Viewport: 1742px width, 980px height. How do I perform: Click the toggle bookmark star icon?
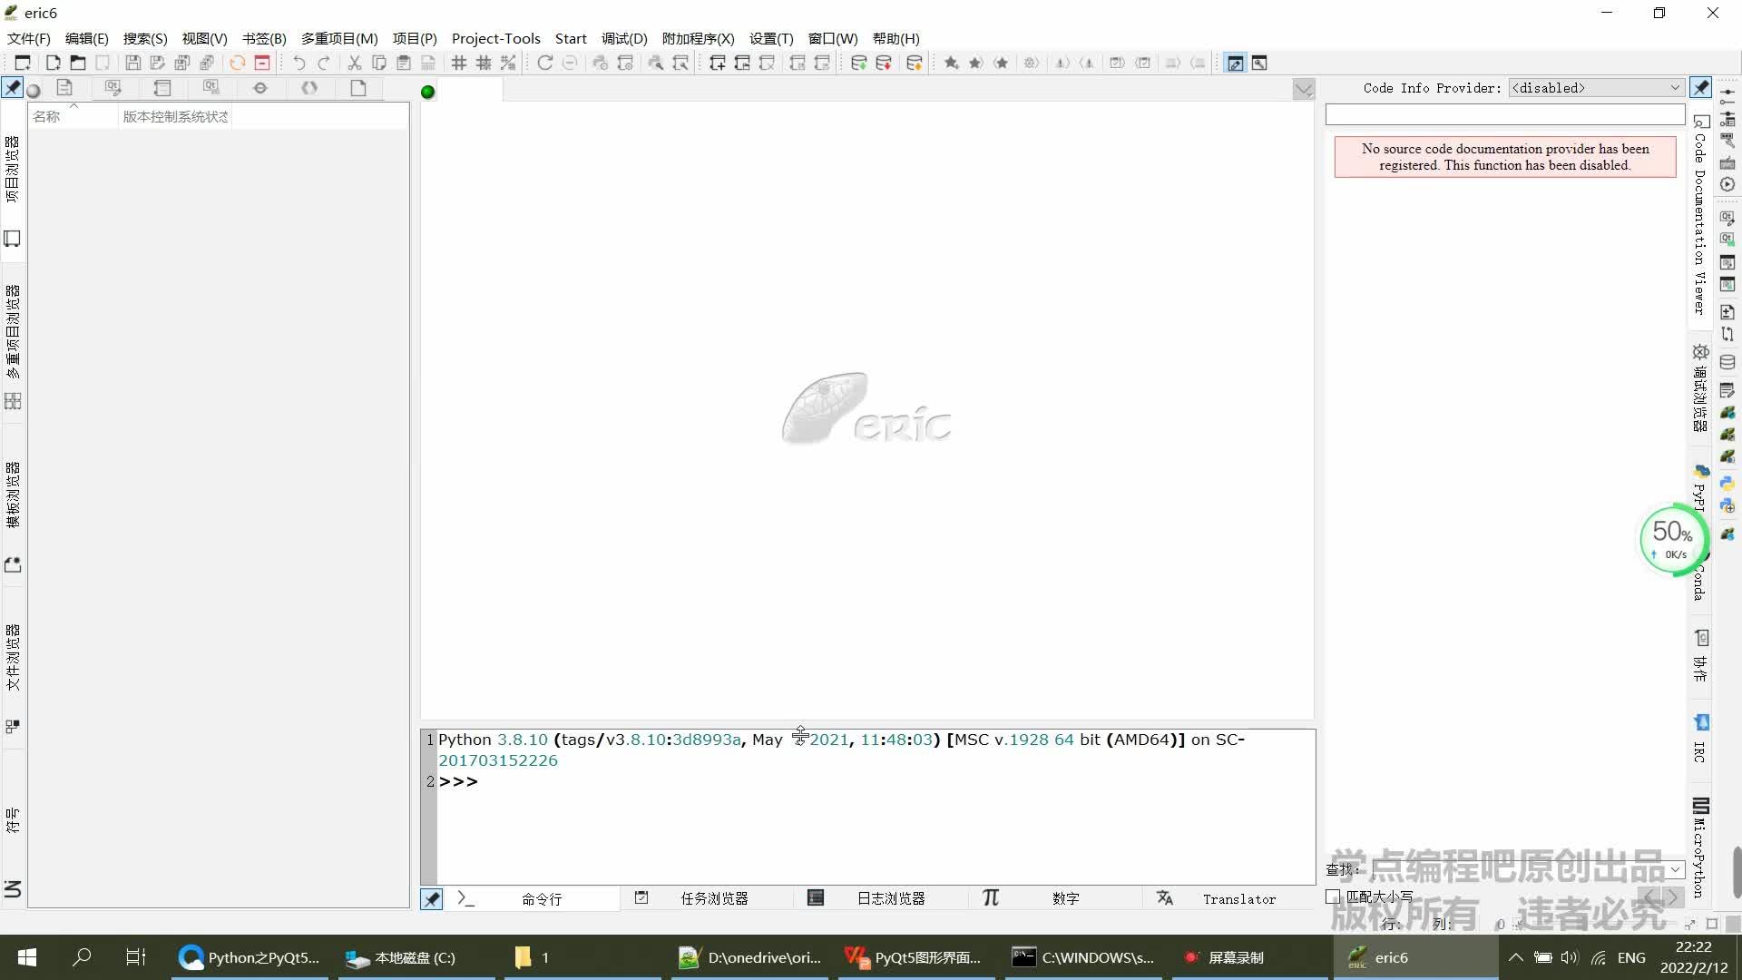click(x=951, y=63)
